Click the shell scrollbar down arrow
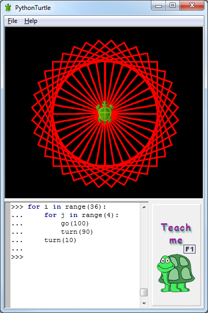Image resolution: width=208 pixels, height=313 pixels. (144, 304)
